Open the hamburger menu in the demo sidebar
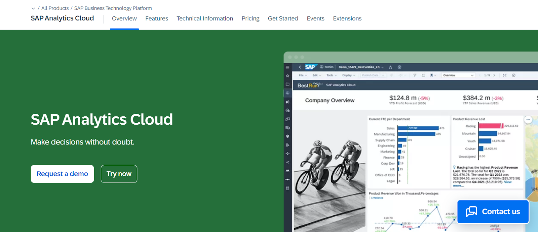Viewport: 538px width, 232px height. point(287,67)
